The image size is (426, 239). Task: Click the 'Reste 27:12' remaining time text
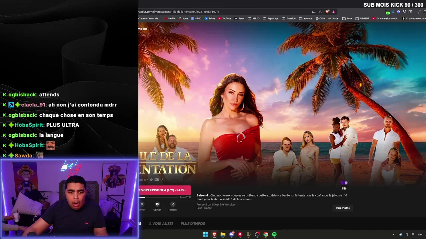(185, 197)
